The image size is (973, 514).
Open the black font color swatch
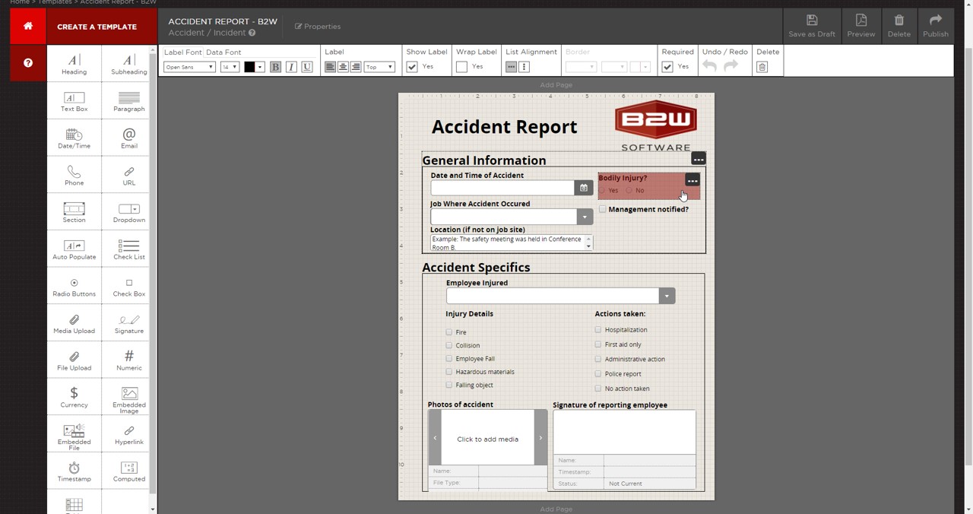(x=249, y=67)
